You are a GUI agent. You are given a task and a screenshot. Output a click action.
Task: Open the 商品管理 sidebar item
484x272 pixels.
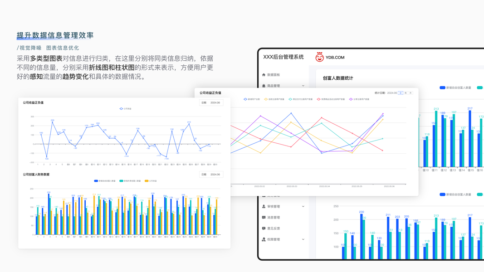[274, 86]
